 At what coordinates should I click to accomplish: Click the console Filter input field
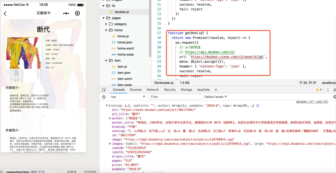pyautogui.click(x=176, y=97)
